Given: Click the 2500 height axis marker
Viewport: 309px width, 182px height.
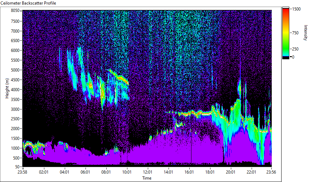Looking at the screenshot, I should tap(15, 119).
